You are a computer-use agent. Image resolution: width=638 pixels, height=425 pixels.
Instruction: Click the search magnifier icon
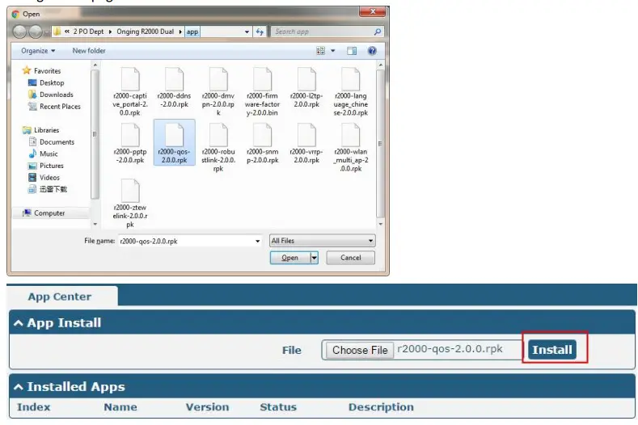(x=378, y=32)
